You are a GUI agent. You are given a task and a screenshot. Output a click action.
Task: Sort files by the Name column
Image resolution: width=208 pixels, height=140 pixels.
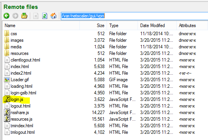41,26
